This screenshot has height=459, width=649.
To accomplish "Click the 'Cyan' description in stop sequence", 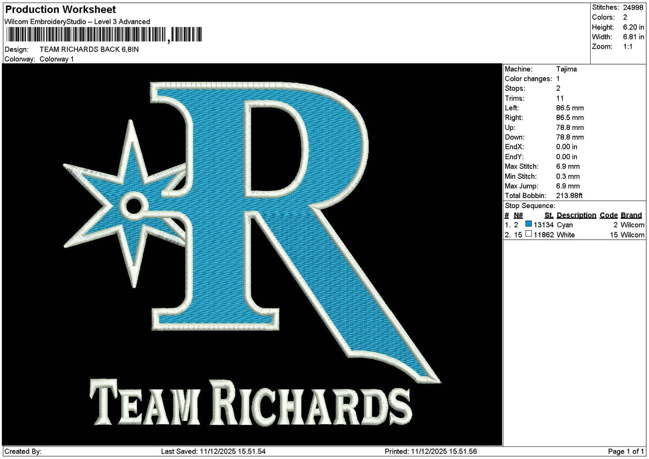I will coord(565,225).
